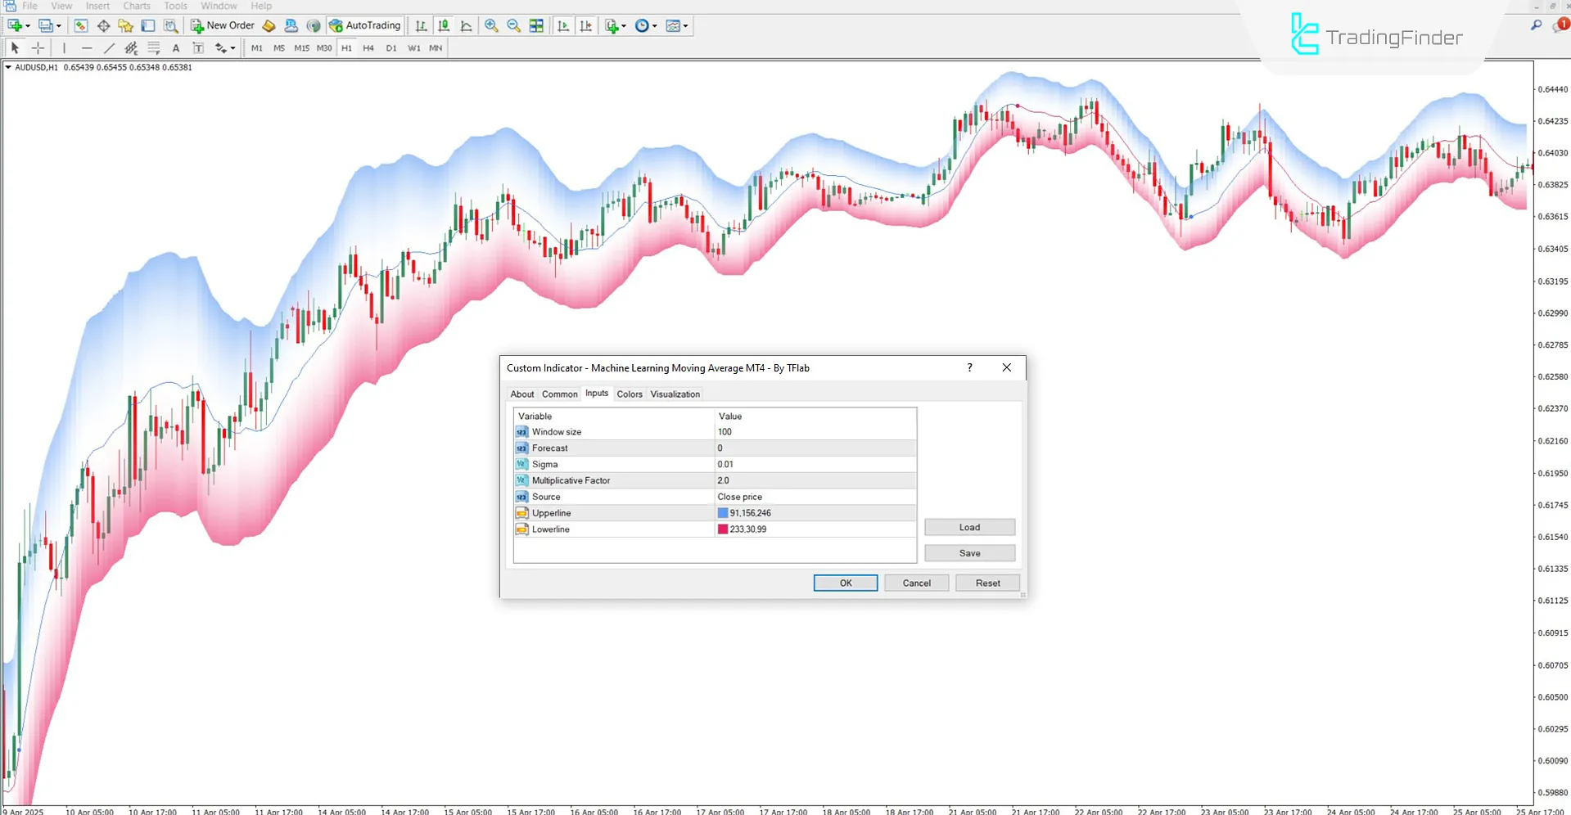Select the Trendline drawing tool
This screenshot has height=815, width=1571.
pyautogui.click(x=109, y=47)
